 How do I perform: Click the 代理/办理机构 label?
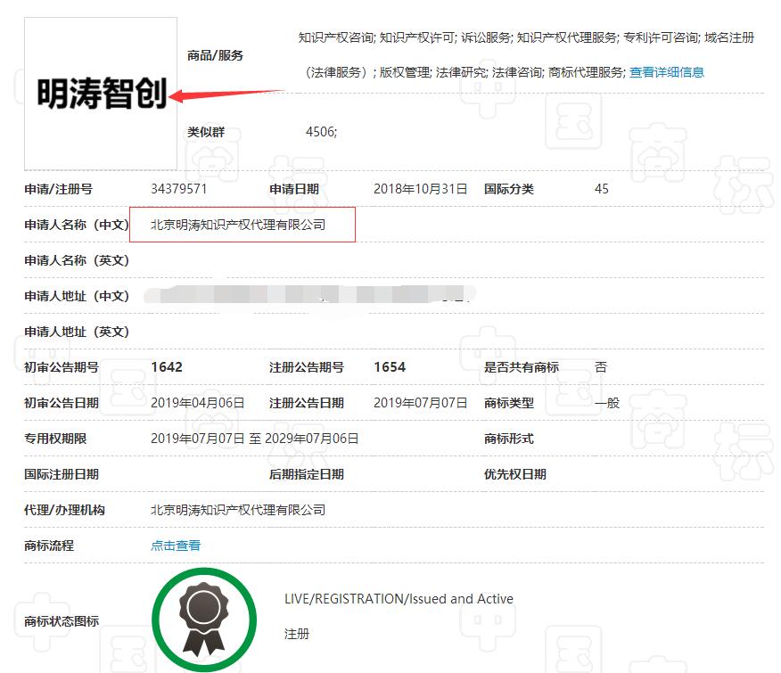[64, 510]
